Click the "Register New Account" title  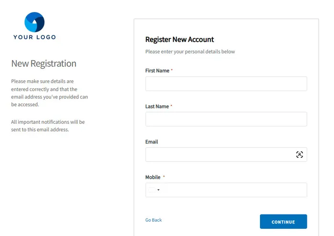179,40
